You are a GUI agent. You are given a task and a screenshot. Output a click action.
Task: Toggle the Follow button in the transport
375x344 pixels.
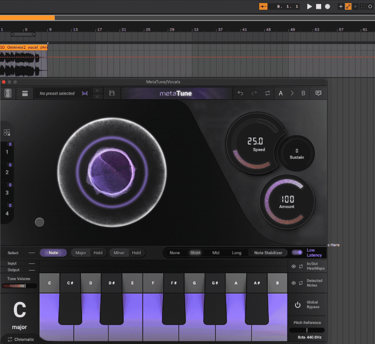point(263,7)
